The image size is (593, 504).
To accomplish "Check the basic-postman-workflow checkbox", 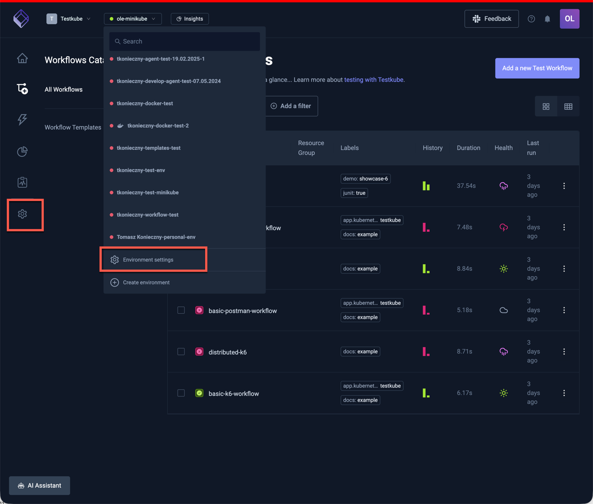I will click(181, 310).
